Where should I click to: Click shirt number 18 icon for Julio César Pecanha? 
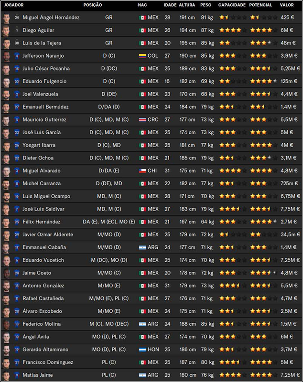pyautogui.click(x=17, y=68)
